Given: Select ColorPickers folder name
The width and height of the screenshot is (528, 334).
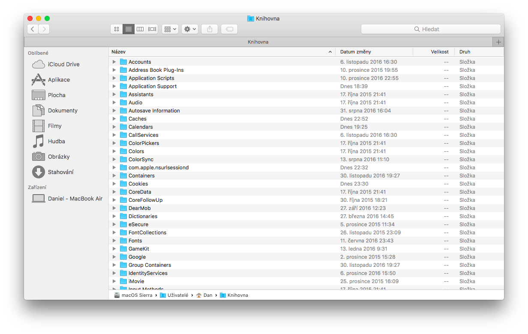Looking at the screenshot, I should 144,143.
